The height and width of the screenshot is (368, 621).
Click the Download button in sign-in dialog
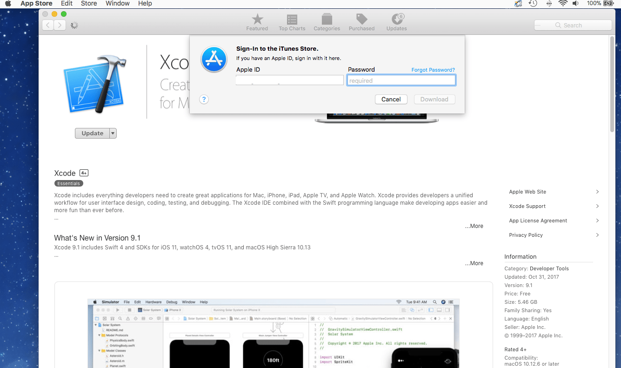point(434,99)
